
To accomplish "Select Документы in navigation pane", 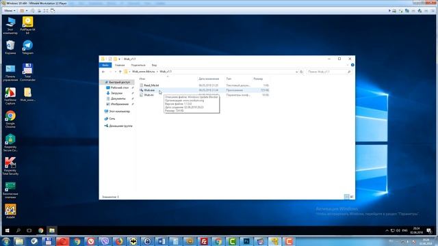I will (118, 98).
